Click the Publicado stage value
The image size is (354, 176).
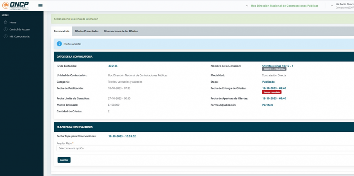(x=268, y=82)
